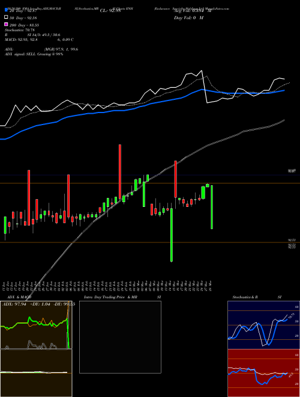Click the red RSI chart panel
Viewport: 300px width, 397px height.
pyautogui.click(x=263, y=373)
